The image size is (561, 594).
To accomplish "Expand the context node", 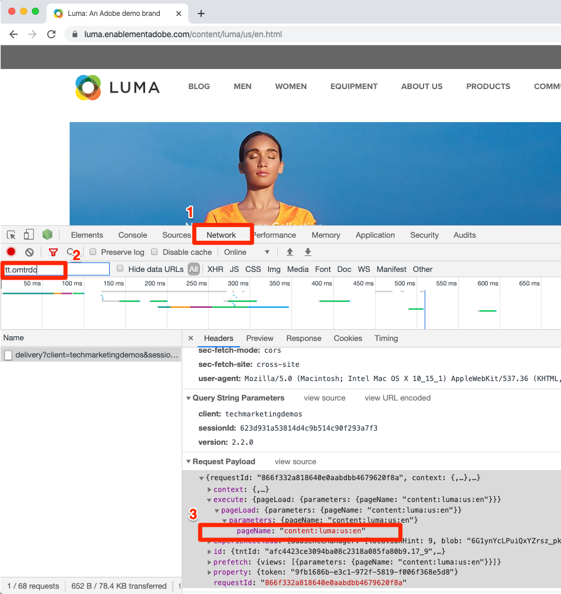I will (x=209, y=490).
